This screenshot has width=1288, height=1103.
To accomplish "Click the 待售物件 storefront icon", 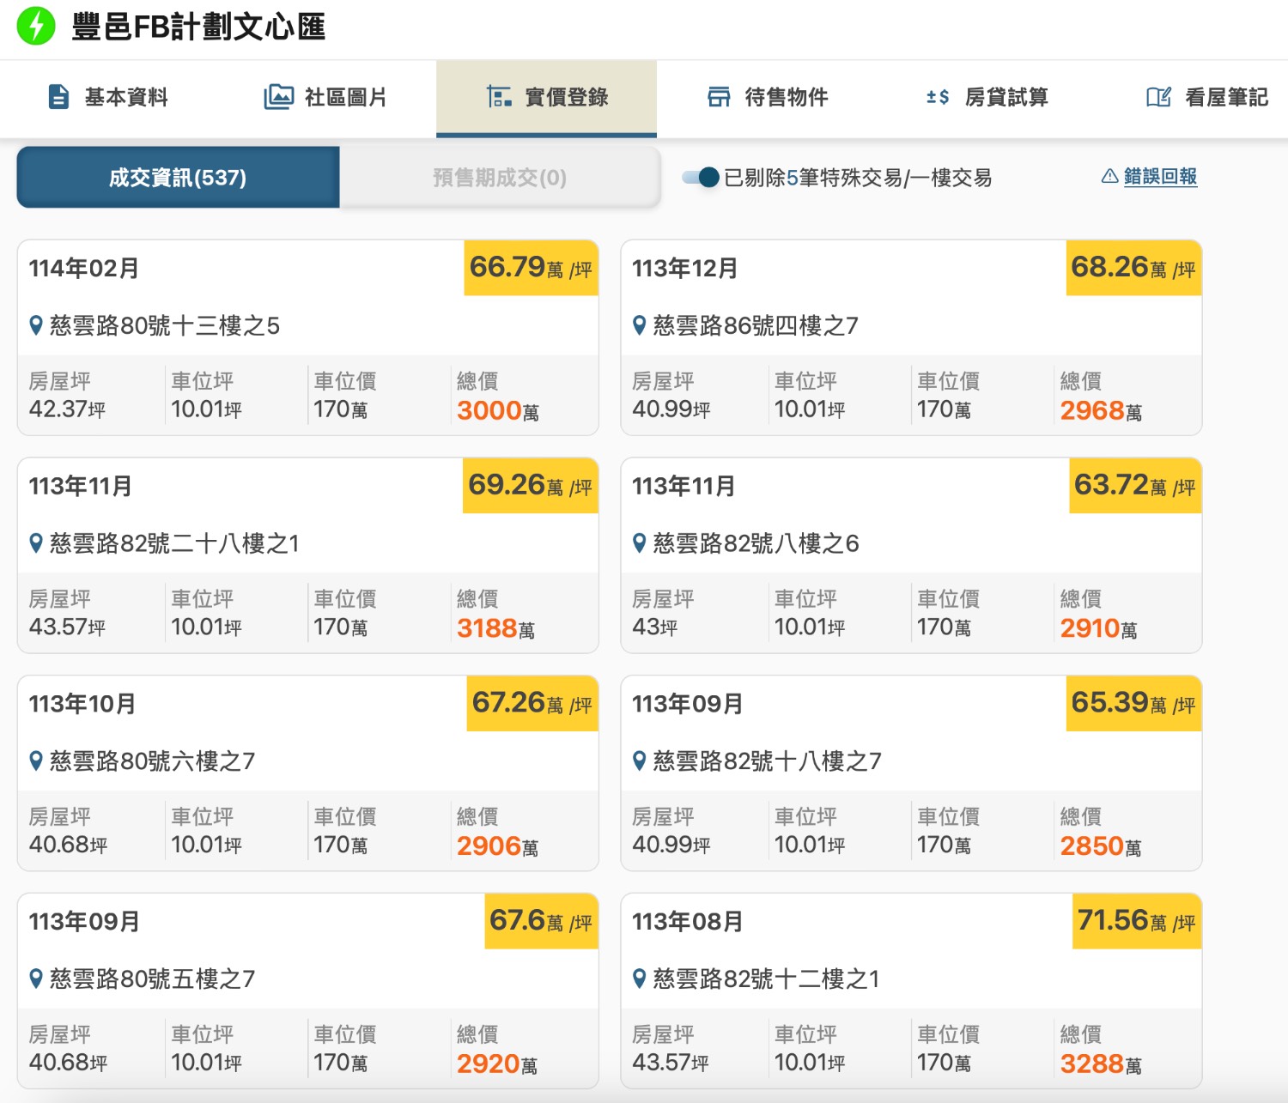I will coord(720,97).
